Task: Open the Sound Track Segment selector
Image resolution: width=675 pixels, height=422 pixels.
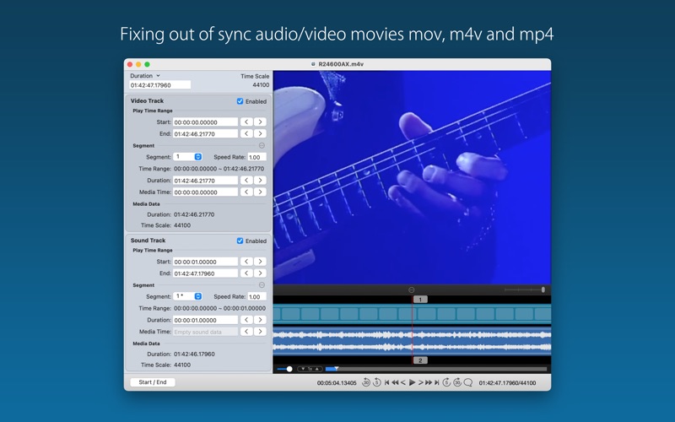Action: coord(187,296)
